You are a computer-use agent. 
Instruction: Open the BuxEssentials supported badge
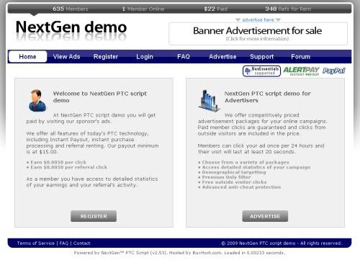(x=261, y=71)
